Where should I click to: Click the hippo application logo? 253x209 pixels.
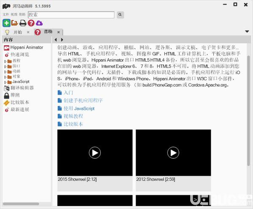(6, 6)
